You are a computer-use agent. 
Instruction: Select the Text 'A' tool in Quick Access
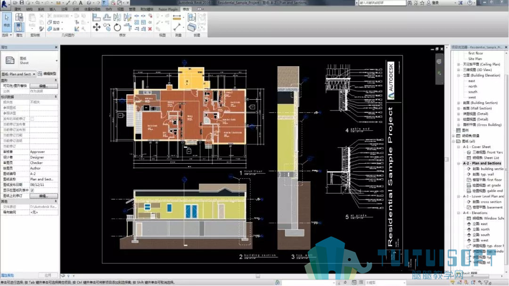pos(81,3)
